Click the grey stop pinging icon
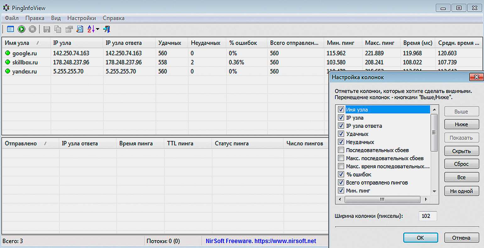Screen dimensions: 484x248 [x=32, y=29]
